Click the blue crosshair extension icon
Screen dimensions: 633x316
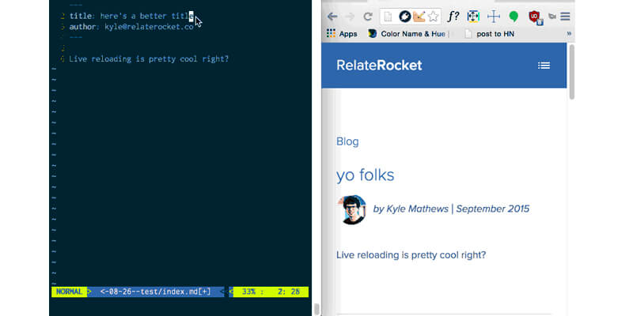click(494, 17)
